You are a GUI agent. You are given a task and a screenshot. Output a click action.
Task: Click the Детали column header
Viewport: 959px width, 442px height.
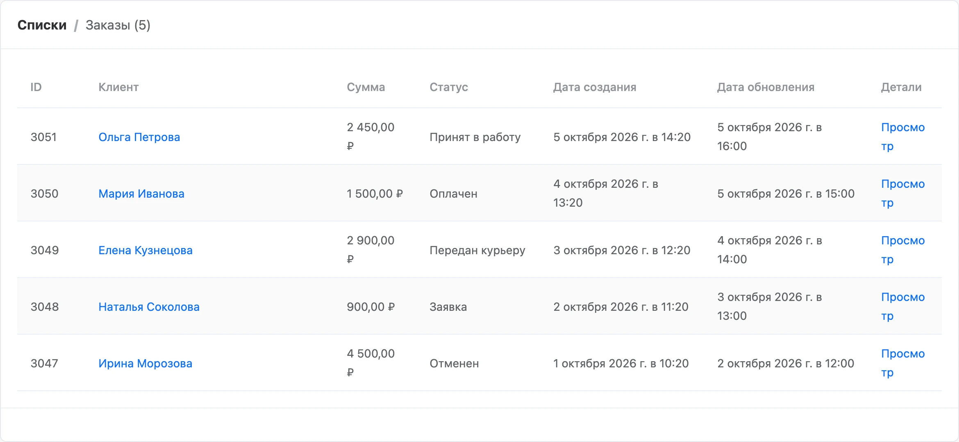point(901,87)
